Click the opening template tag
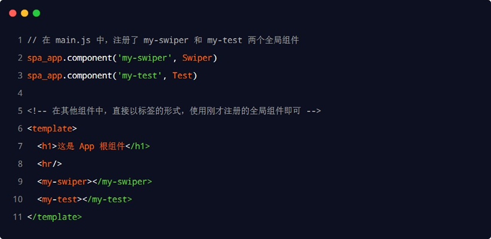 [52, 128]
